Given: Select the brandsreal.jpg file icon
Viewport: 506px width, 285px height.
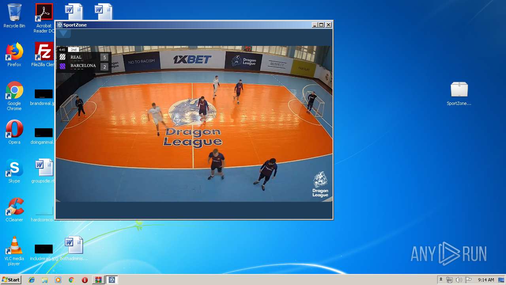Looking at the screenshot, I should point(43,97).
